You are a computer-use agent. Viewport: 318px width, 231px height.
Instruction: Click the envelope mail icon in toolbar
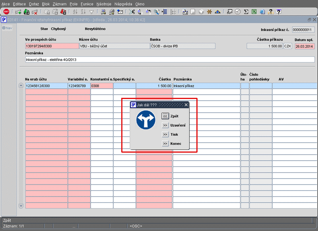pyautogui.click(x=120, y=12)
